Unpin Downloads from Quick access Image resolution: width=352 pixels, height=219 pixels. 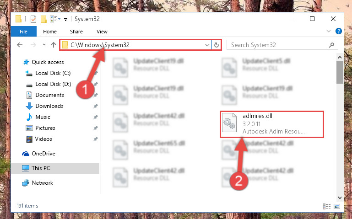pos(96,106)
